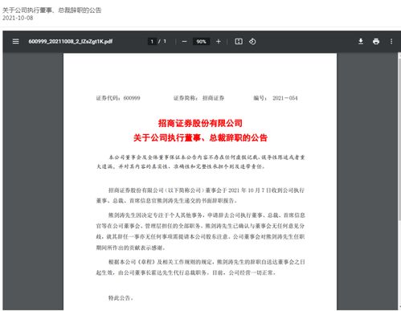
Task: Zoom out with the minus button
Action: tap(184, 42)
